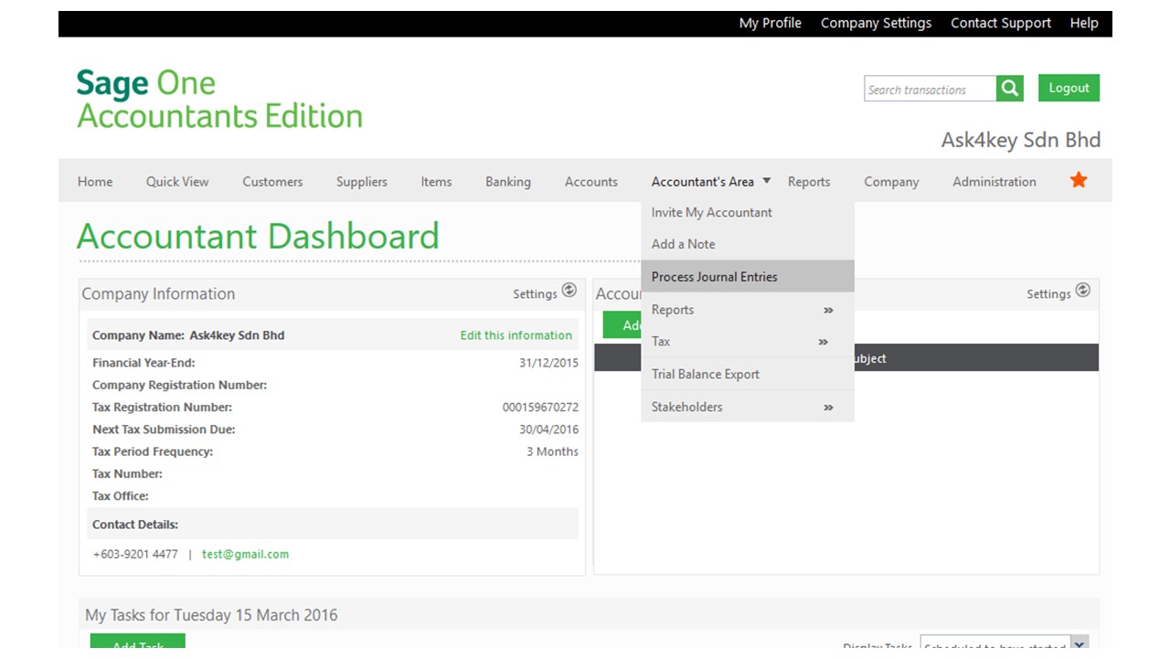The image size is (1170, 658).
Task: Click the test@gmail.com email link
Action: pos(245,554)
